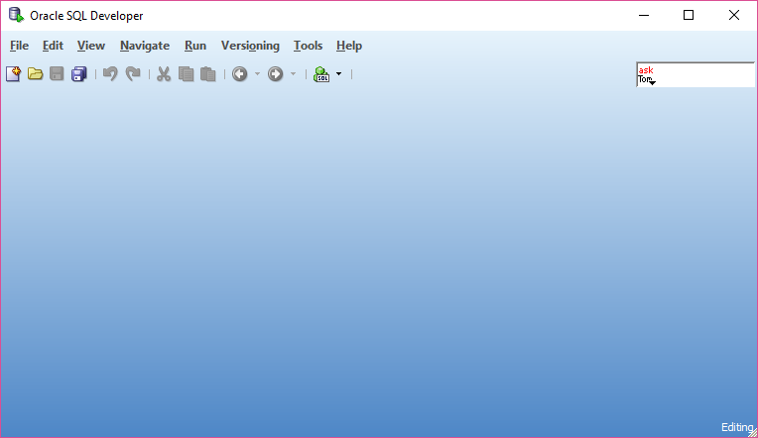Image resolution: width=758 pixels, height=438 pixels.
Task: Open the Navigate menu
Action: coord(145,46)
